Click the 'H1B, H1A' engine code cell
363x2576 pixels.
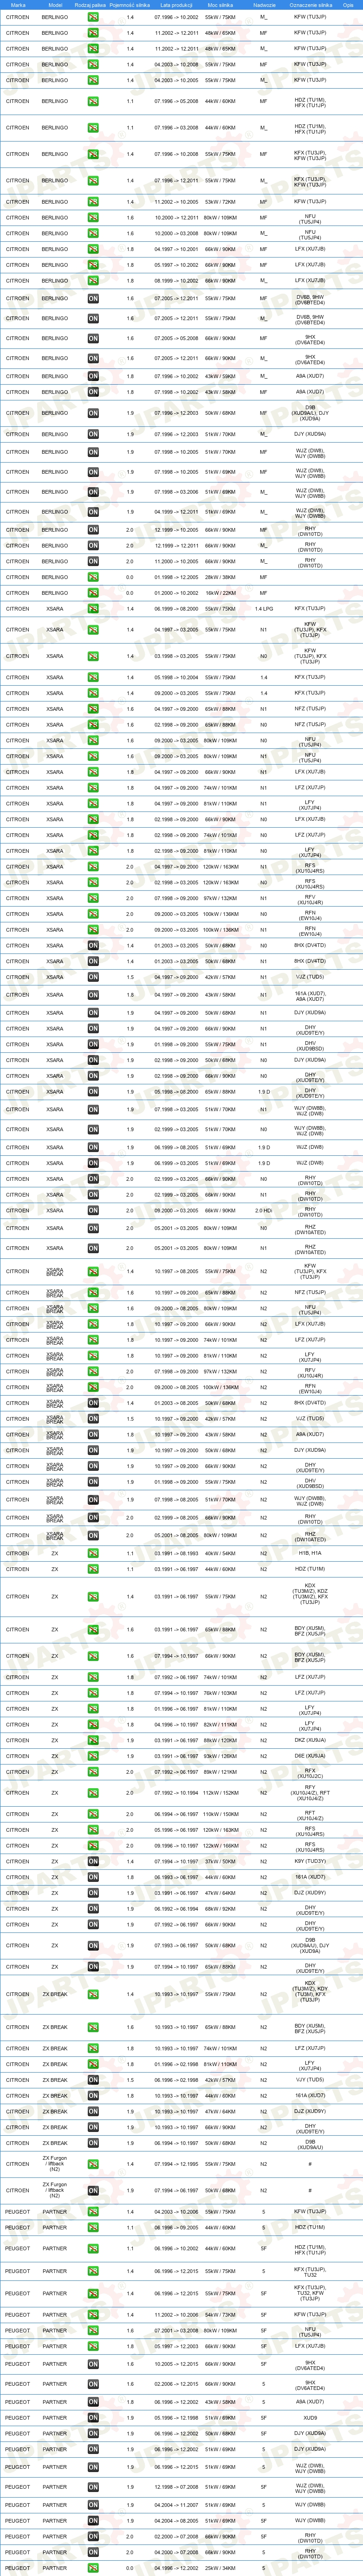(x=310, y=1553)
